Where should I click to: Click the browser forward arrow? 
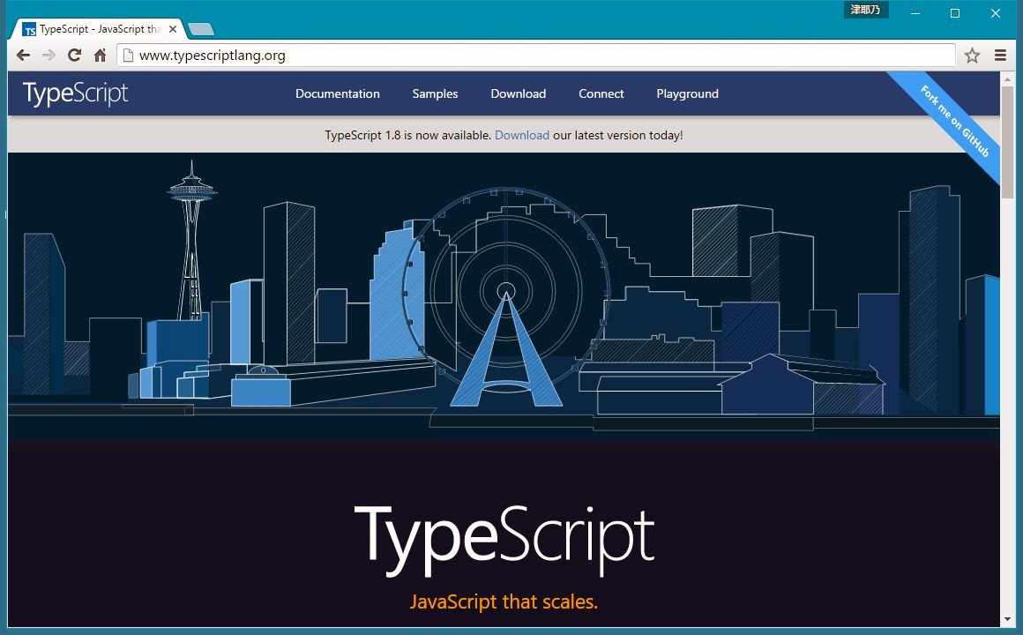point(49,56)
